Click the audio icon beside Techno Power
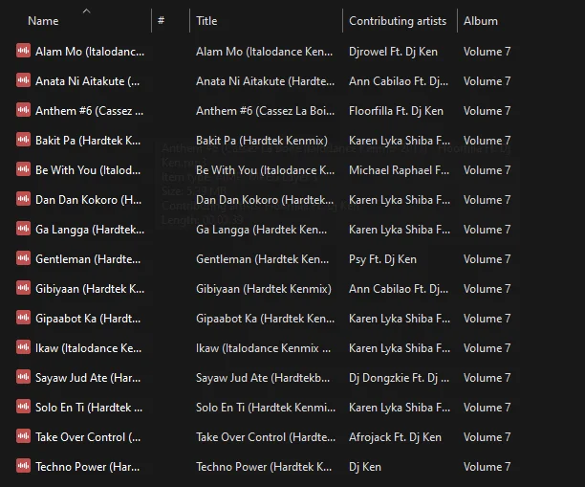585x487 pixels. tap(23, 466)
